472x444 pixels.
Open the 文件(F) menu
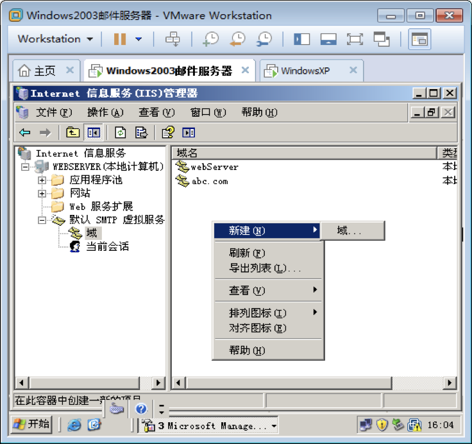[x=54, y=112]
